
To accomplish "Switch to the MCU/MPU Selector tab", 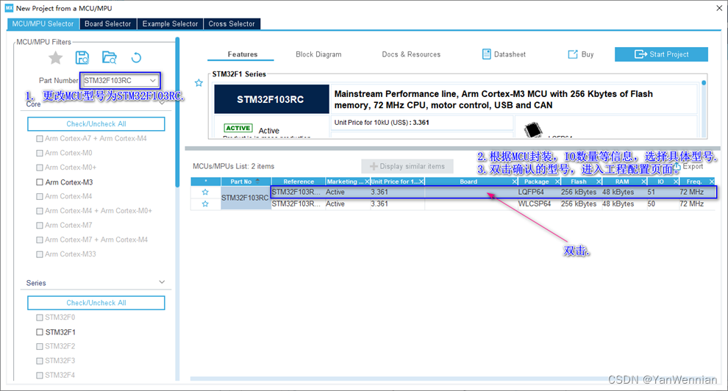I will (43, 24).
